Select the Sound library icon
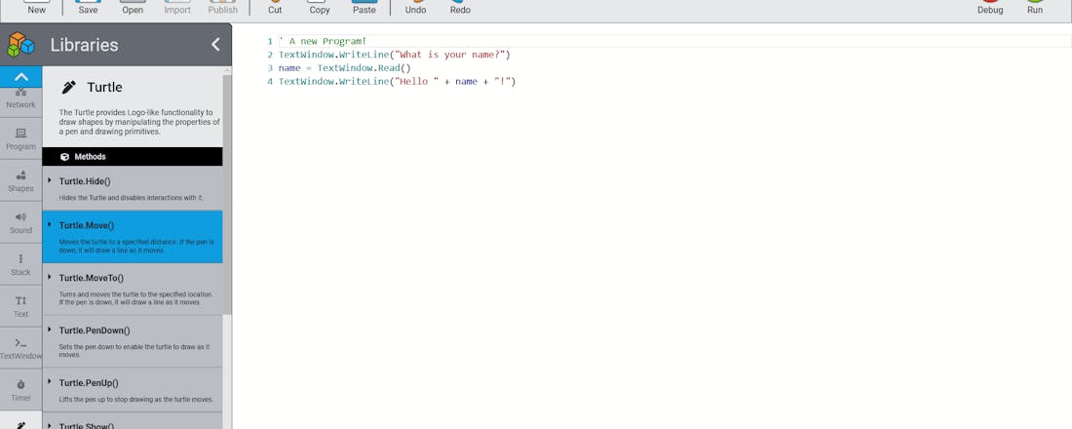The height and width of the screenshot is (429, 1072). point(21,222)
